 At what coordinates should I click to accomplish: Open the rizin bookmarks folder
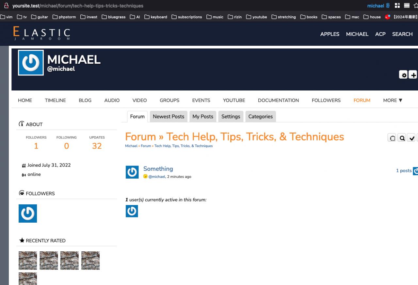tap(235, 17)
